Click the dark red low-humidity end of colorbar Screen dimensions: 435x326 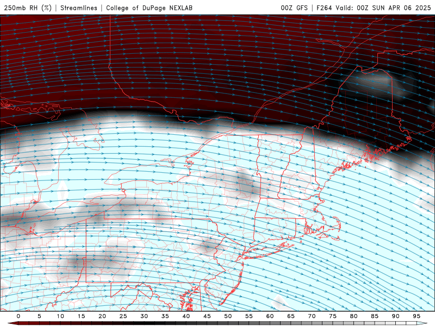click(x=13, y=323)
